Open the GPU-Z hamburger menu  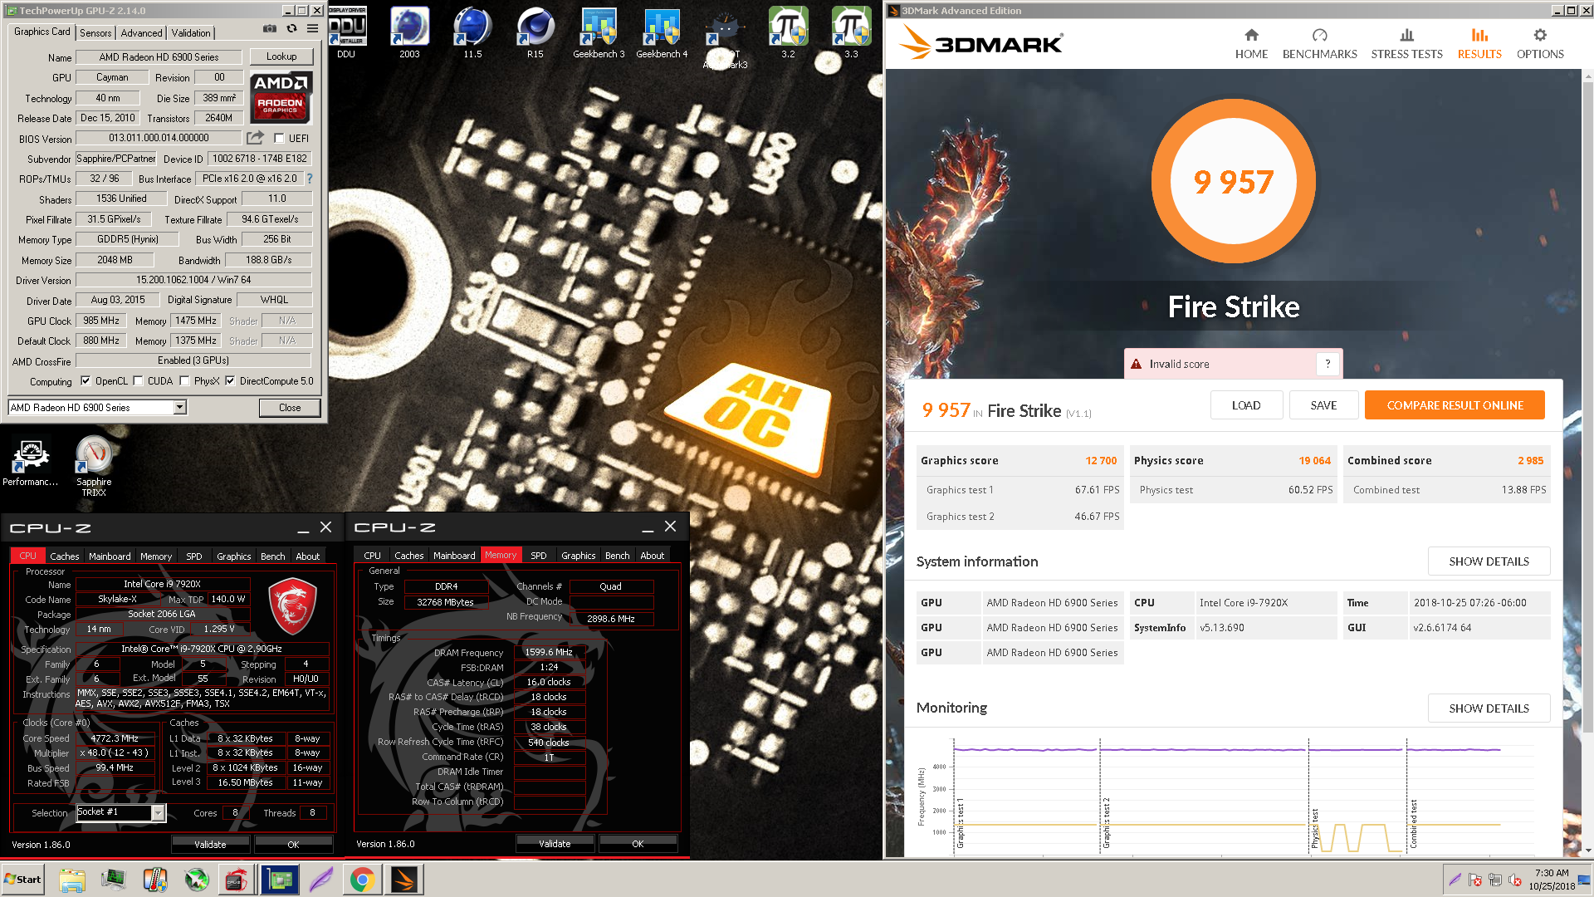[x=312, y=29]
